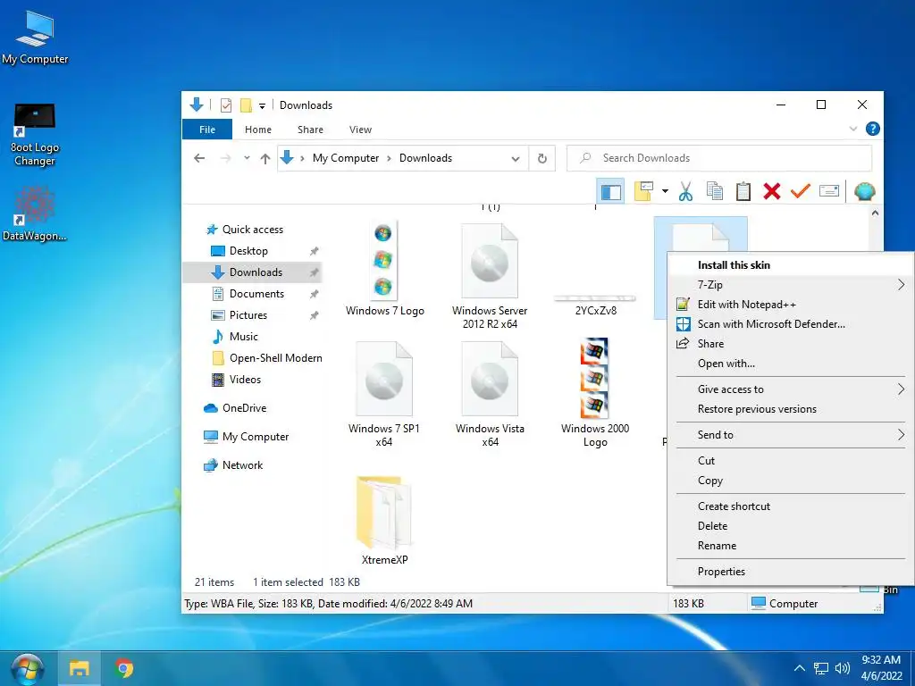The width and height of the screenshot is (915, 686).
Task: Click the scissors Cut icon in toolbar
Action: 685,191
